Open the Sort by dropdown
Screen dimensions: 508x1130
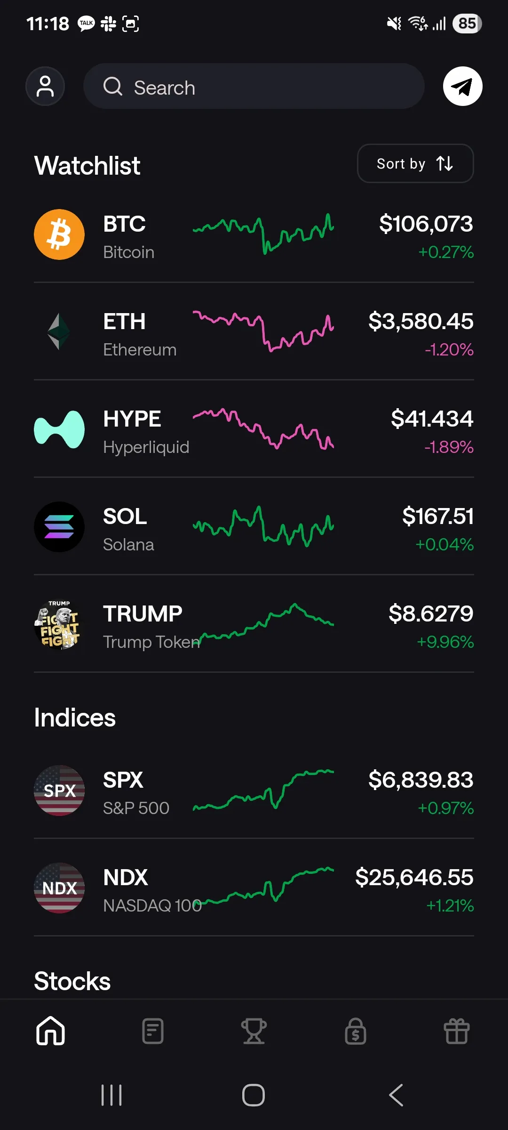(415, 163)
